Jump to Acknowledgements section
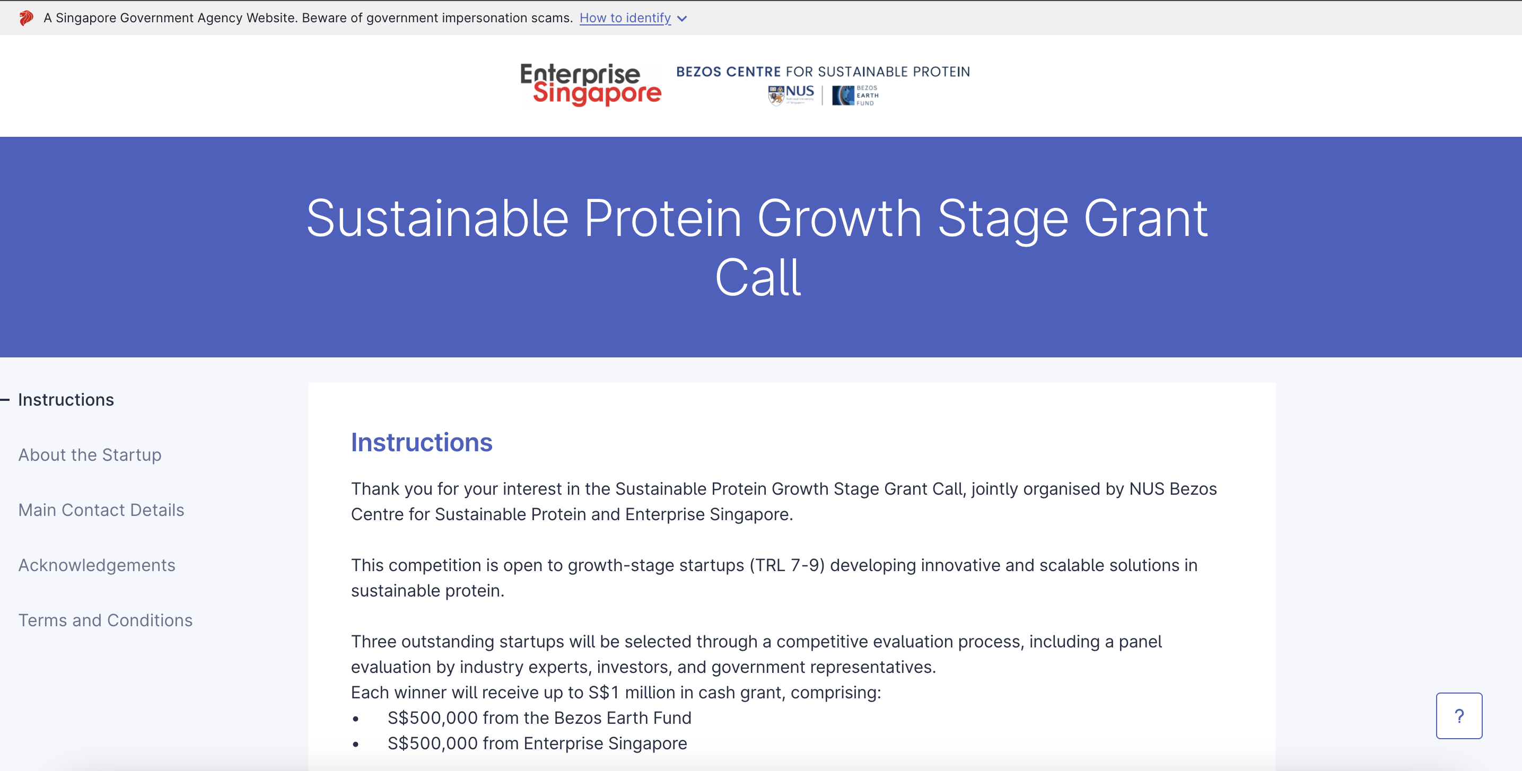This screenshot has height=771, width=1522. (97, 565)
